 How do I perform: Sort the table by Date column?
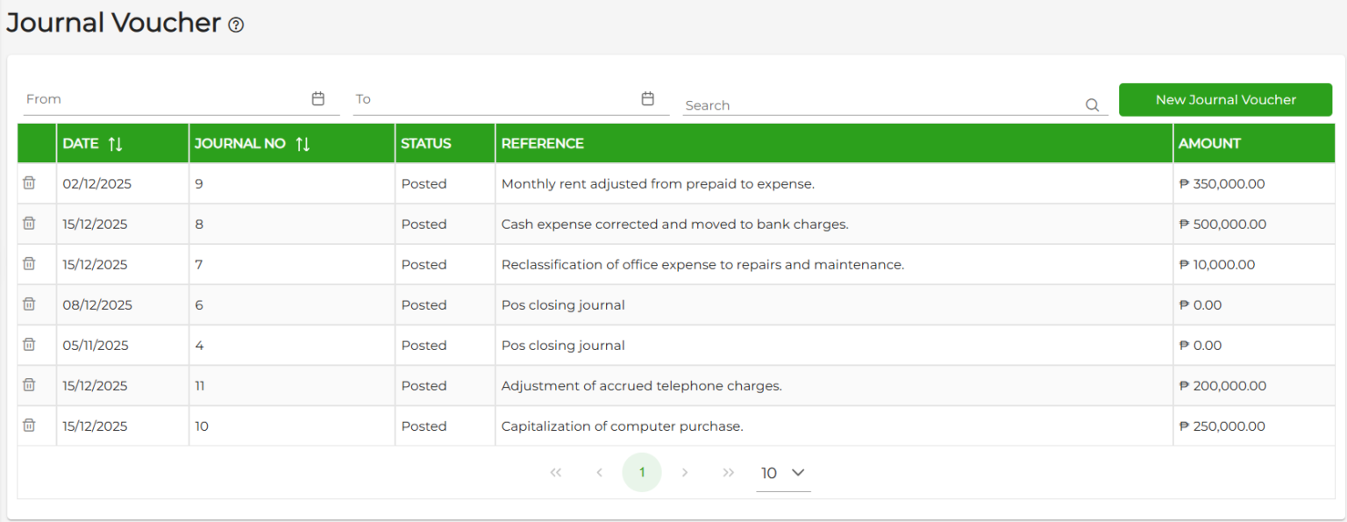[x=115, y=144]
